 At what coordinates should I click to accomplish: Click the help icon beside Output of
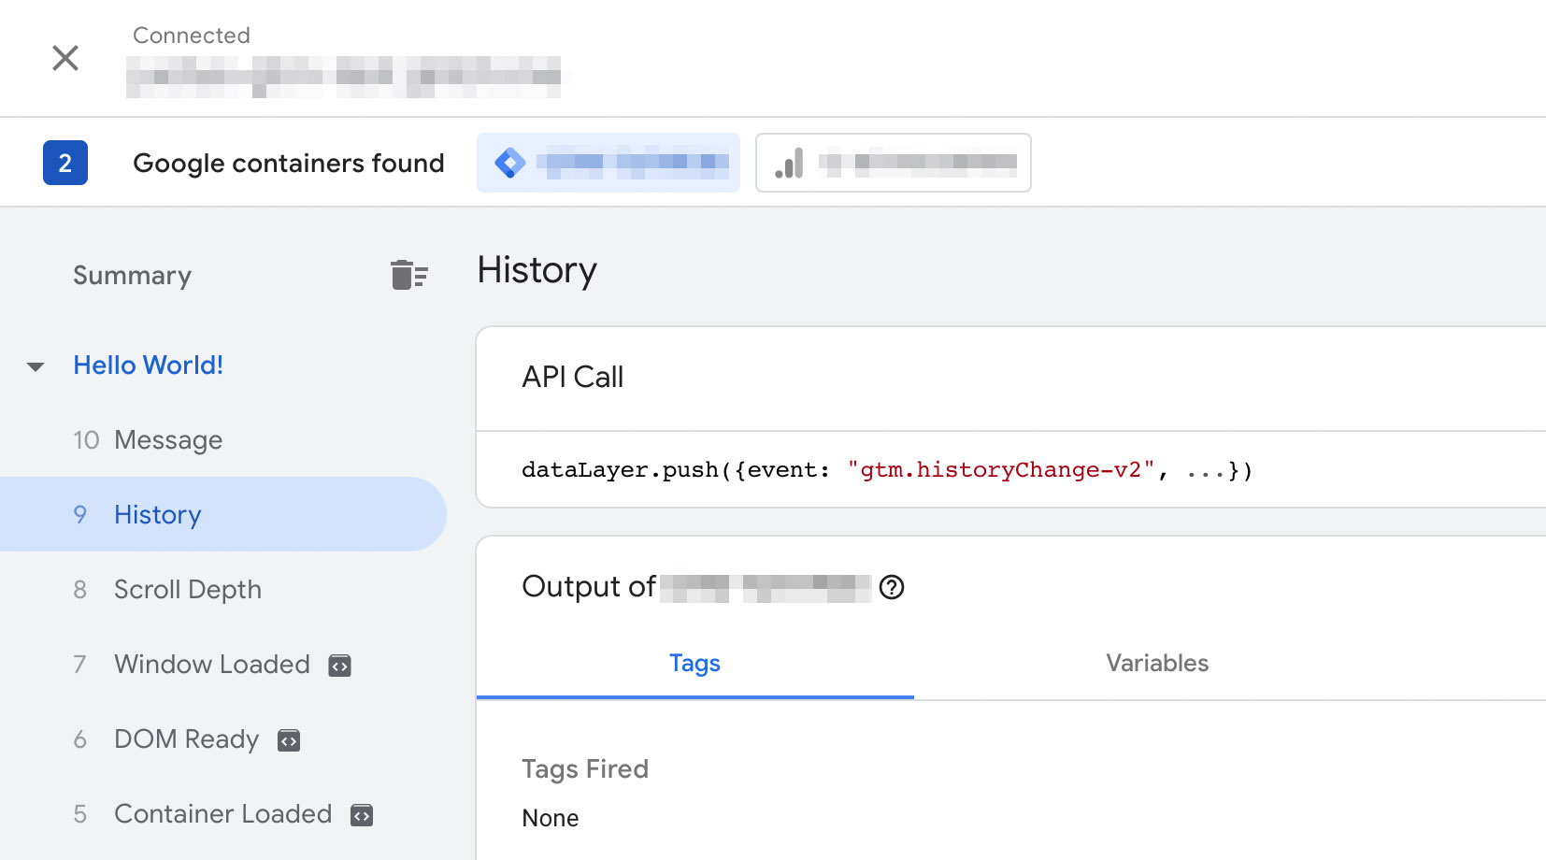coord(892,587)
